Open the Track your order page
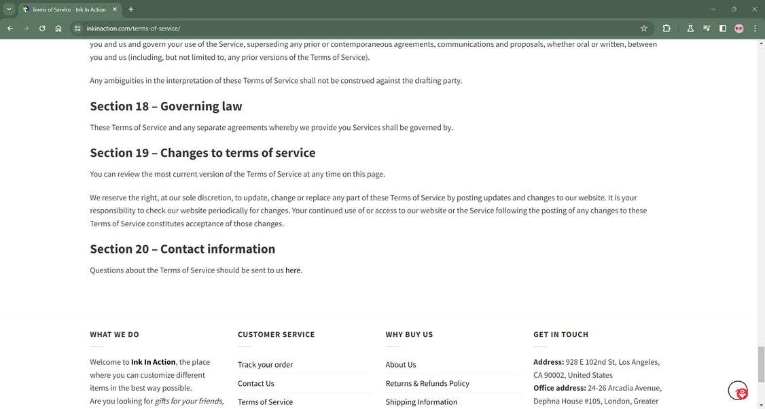Viewport: 765px width, 409px height. 265,364
